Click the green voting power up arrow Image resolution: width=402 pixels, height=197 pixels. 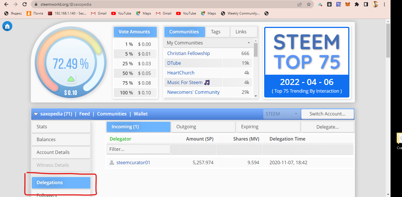click(71, 79)
